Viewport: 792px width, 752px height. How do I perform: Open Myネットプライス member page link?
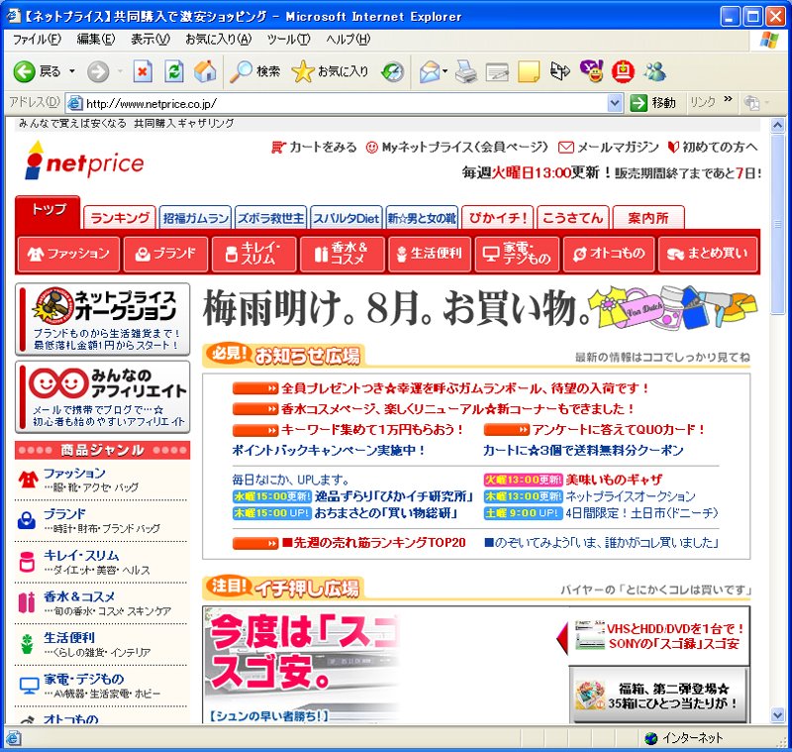click(456, 147)
